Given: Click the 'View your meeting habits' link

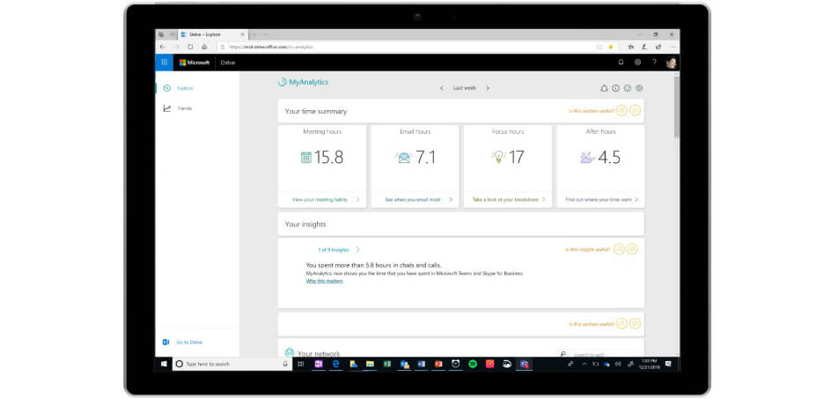Looking at the screenshot, I should pyautogui.click(x=320, y=200).
